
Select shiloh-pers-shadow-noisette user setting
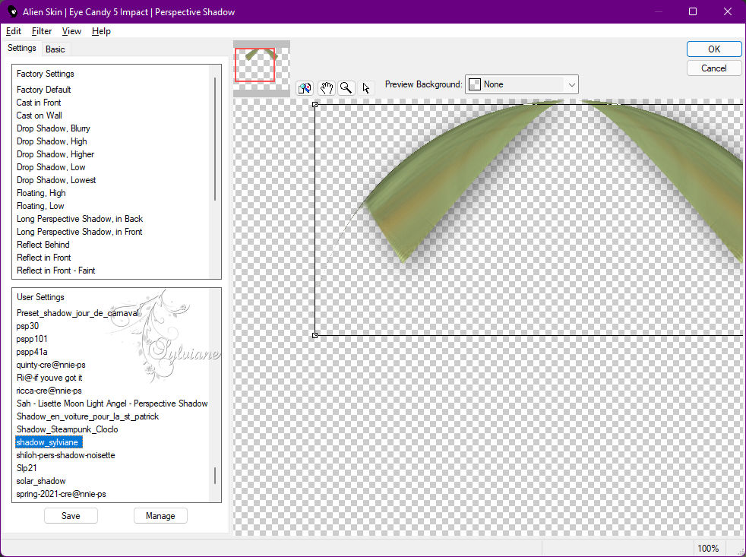point(65,455)
